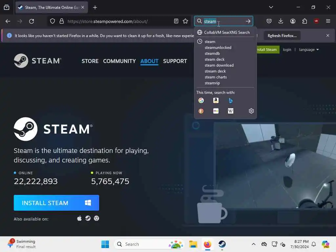Click the Firefox back arrow
Screen dimensions: 336x252
pyautogui.click(x=8, y=21)
